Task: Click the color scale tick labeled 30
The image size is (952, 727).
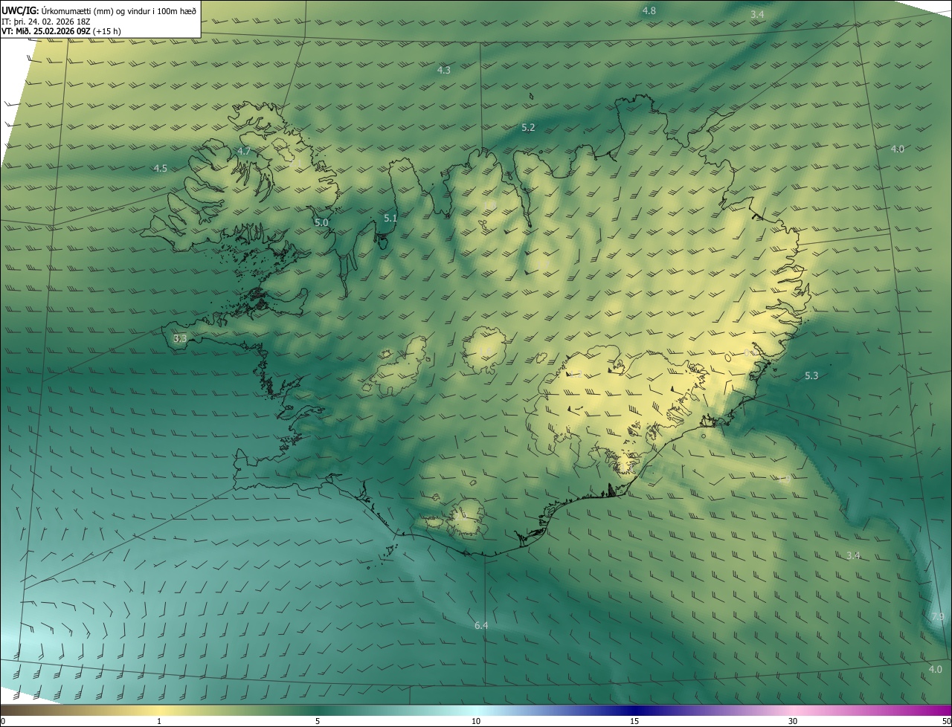Action: 793,721
